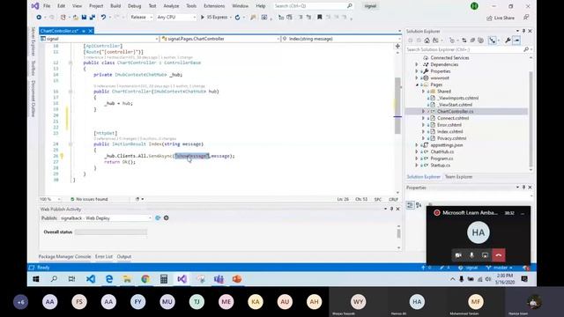Open the Debug menu
The image size is (564, 317).
coord(134,6)
